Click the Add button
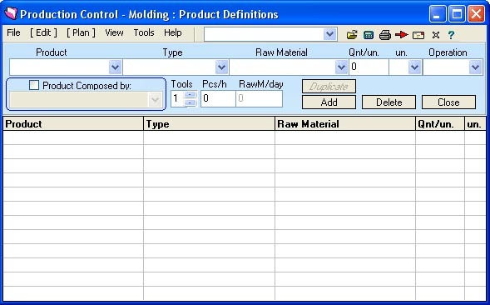The height and width of the screenshot is (305, 490). 329,102
